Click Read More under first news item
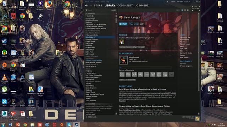The height and width of the screenshot is (127, 227). point(122,101)
